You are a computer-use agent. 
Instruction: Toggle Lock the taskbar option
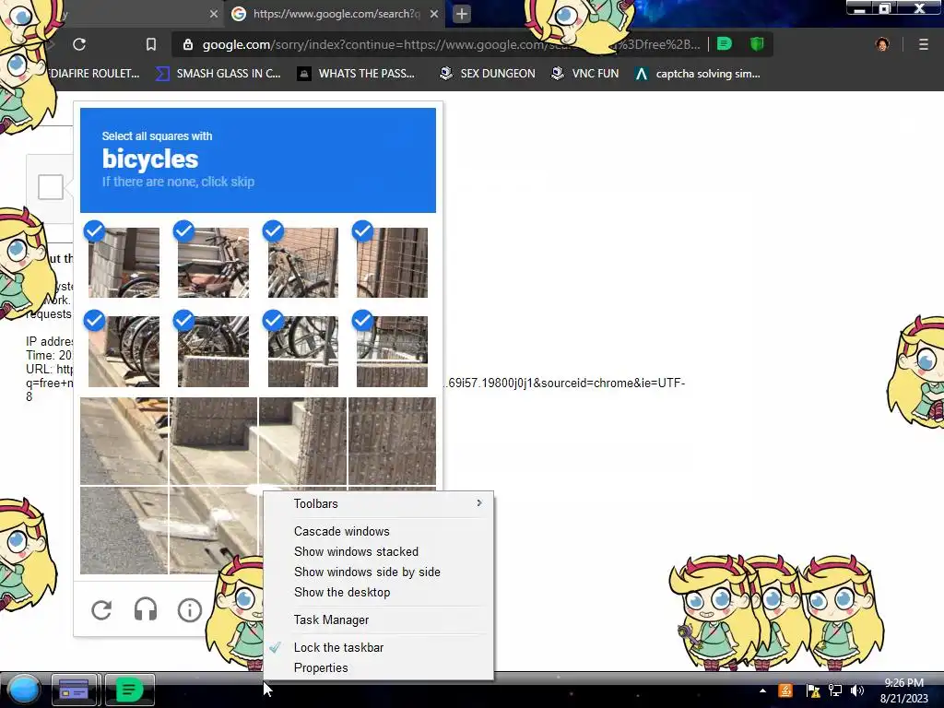point(379,647)
